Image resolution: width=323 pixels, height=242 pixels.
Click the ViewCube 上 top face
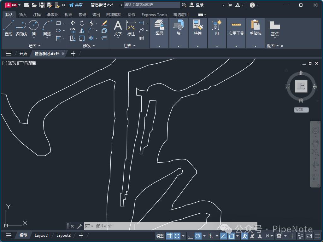tap(301, 86)
